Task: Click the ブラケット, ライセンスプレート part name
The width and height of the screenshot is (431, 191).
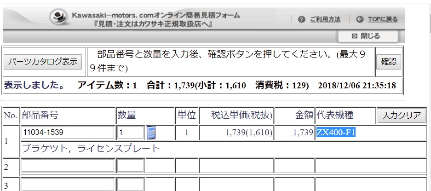Action: click(91, 149)
